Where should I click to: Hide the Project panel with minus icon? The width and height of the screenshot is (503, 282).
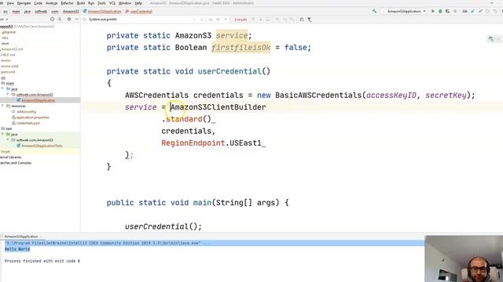(76, 19)
